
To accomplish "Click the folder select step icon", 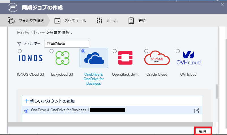I will [11, 20].
